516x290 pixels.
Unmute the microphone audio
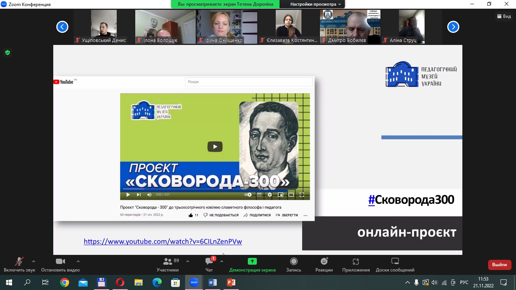point(19,265)
